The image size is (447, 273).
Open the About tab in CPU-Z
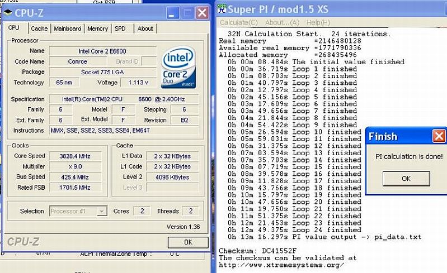[145, 28]
